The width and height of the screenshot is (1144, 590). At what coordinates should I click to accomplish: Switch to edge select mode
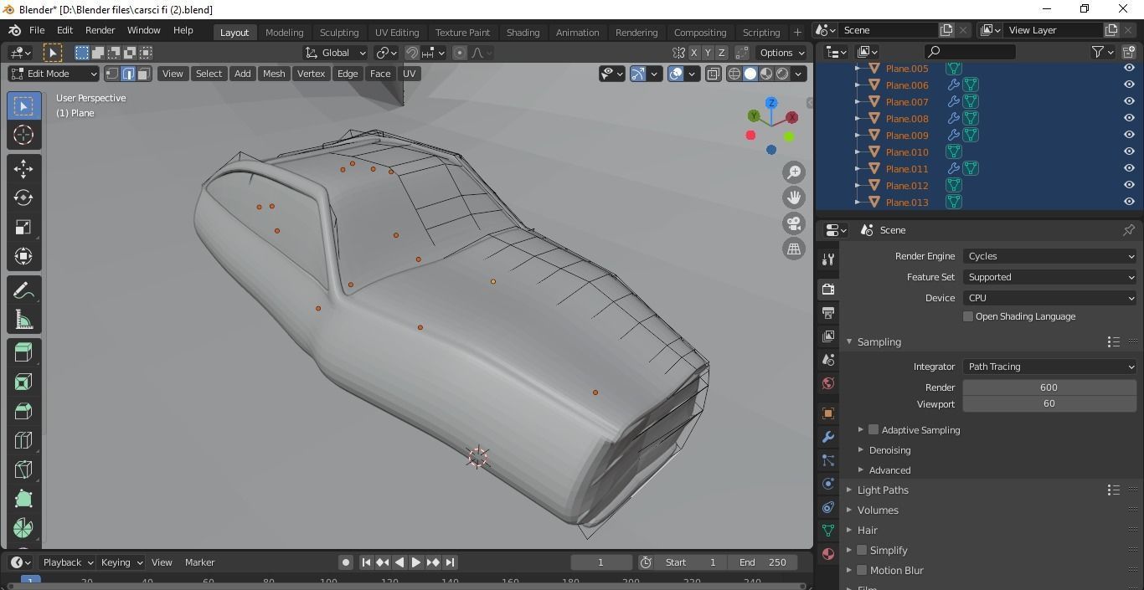tap(128, 74)
